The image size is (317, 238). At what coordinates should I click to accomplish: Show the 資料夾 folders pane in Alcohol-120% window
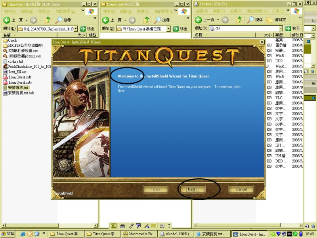(x=276, y=20)
